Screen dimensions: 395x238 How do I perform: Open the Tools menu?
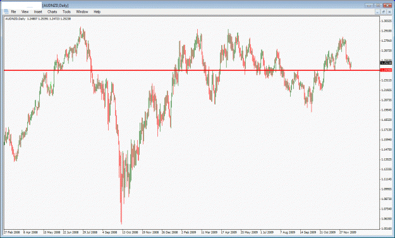point(66,11)
